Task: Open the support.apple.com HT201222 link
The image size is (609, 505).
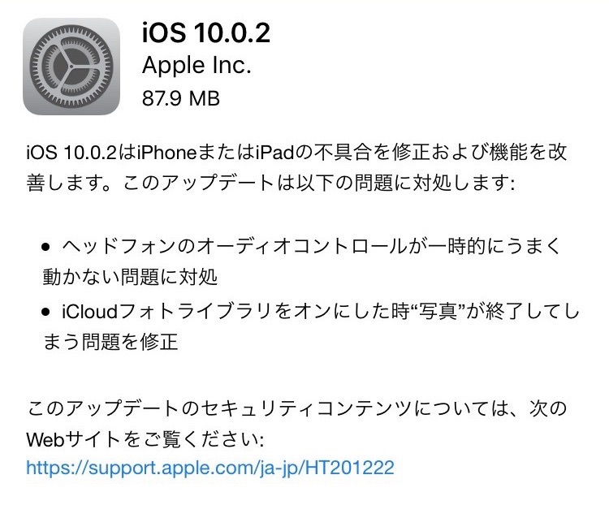Action: [x=210, y=468]
